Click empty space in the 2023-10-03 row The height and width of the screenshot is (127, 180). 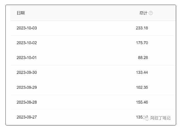[x=86, y=28]
